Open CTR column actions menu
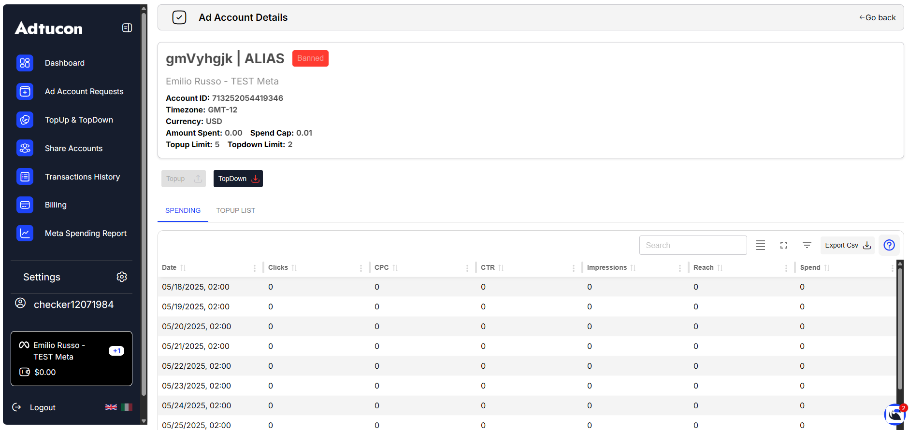The width and height of the screenshot is (909, 430). (574, 268)
